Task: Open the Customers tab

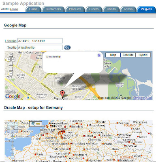Action: click(53, 9)
